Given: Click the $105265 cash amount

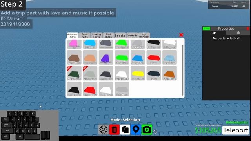Looking at the screenshot, I should (x=208, y=130).
